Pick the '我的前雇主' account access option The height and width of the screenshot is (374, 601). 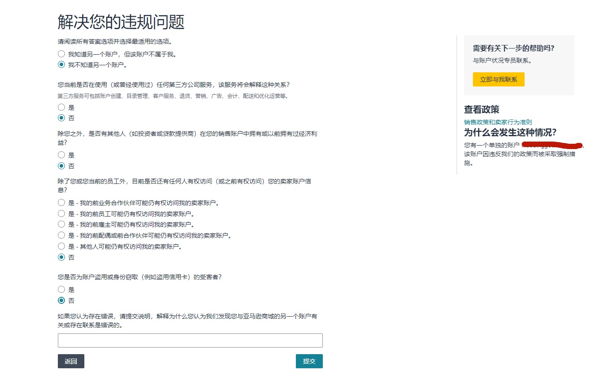[x=61, y=224]
